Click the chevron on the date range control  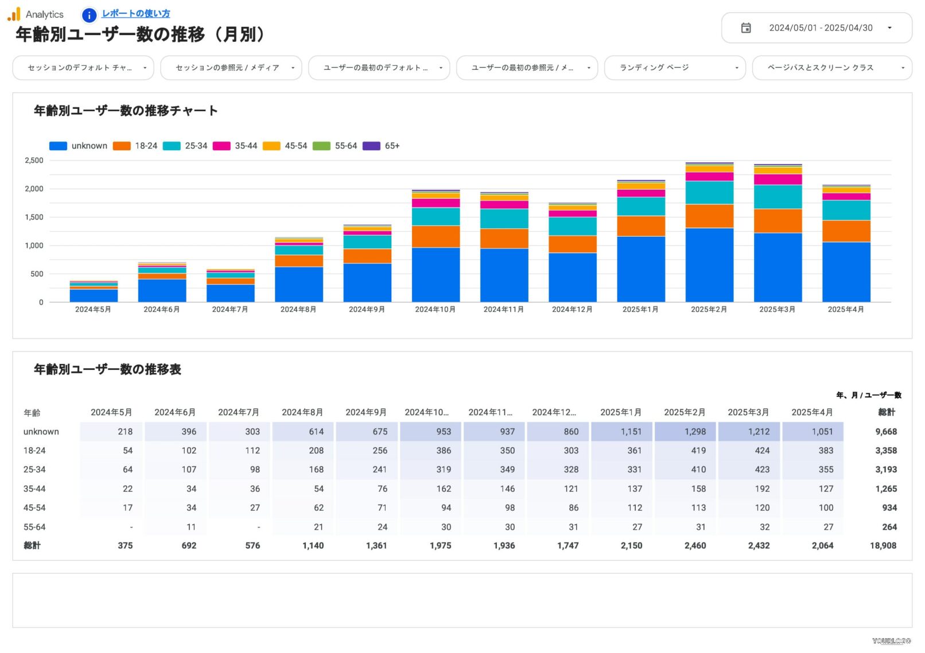pos(891,27)
